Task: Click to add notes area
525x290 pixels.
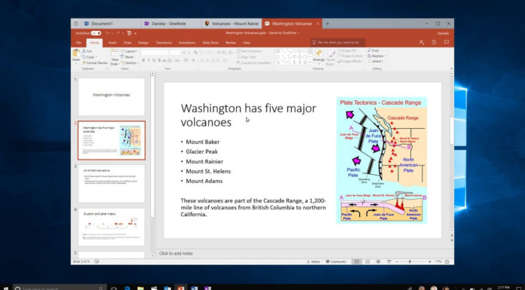Action: 176,254
